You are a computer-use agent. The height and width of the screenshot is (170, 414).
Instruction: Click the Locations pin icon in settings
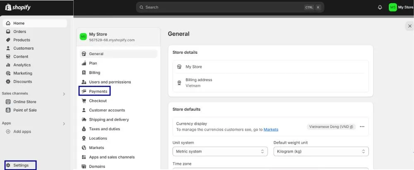[84, 138]
